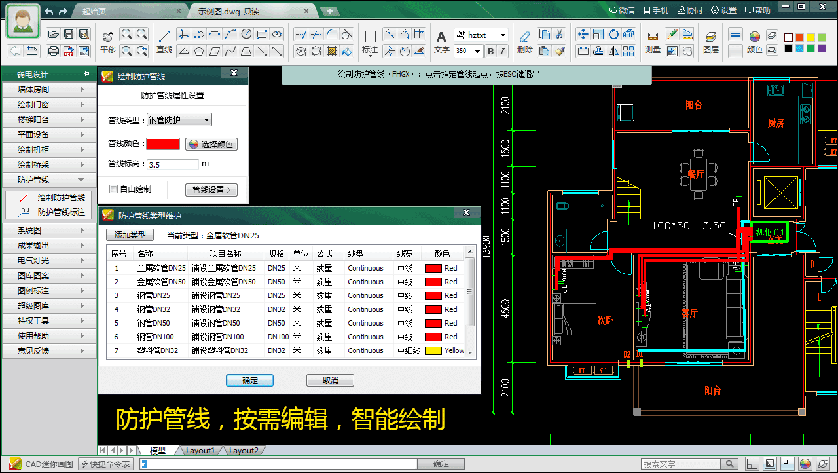Click the save floppy disk icon

tap(69, 34)
